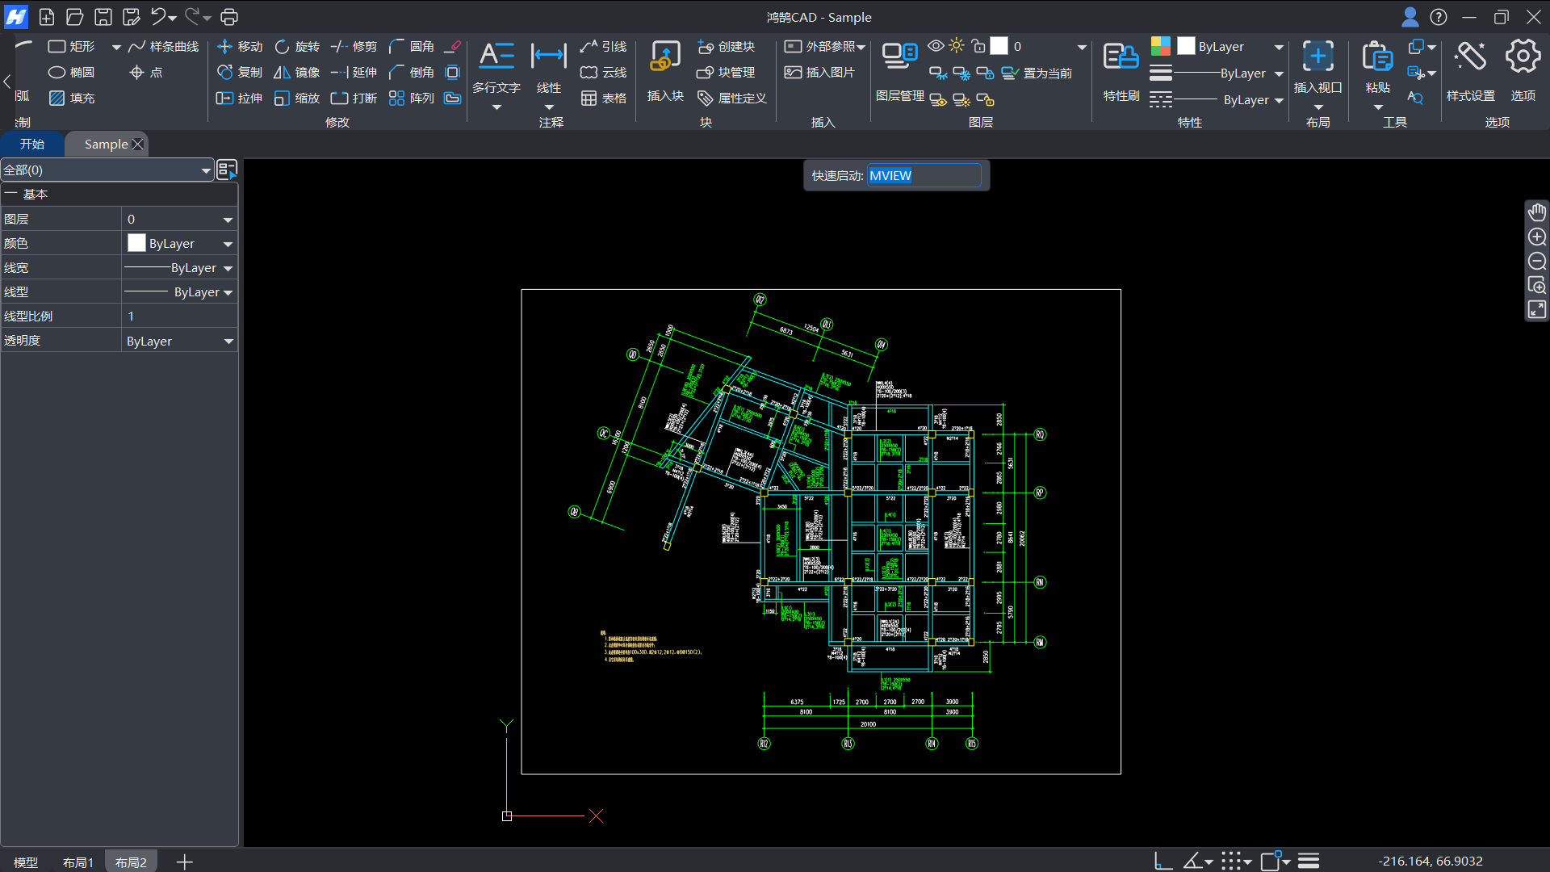Switch to the 布局1 layout tab

tap(78, 862)
